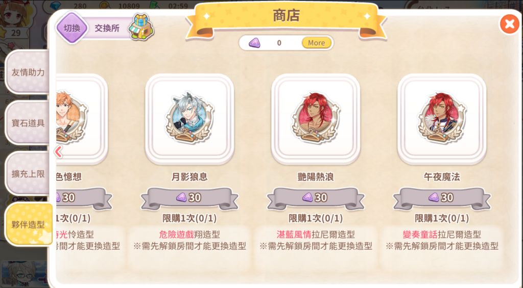Click the red left arrow to go back
The height and width of the screenshot is (288, 523).
(x=59, y=152)
